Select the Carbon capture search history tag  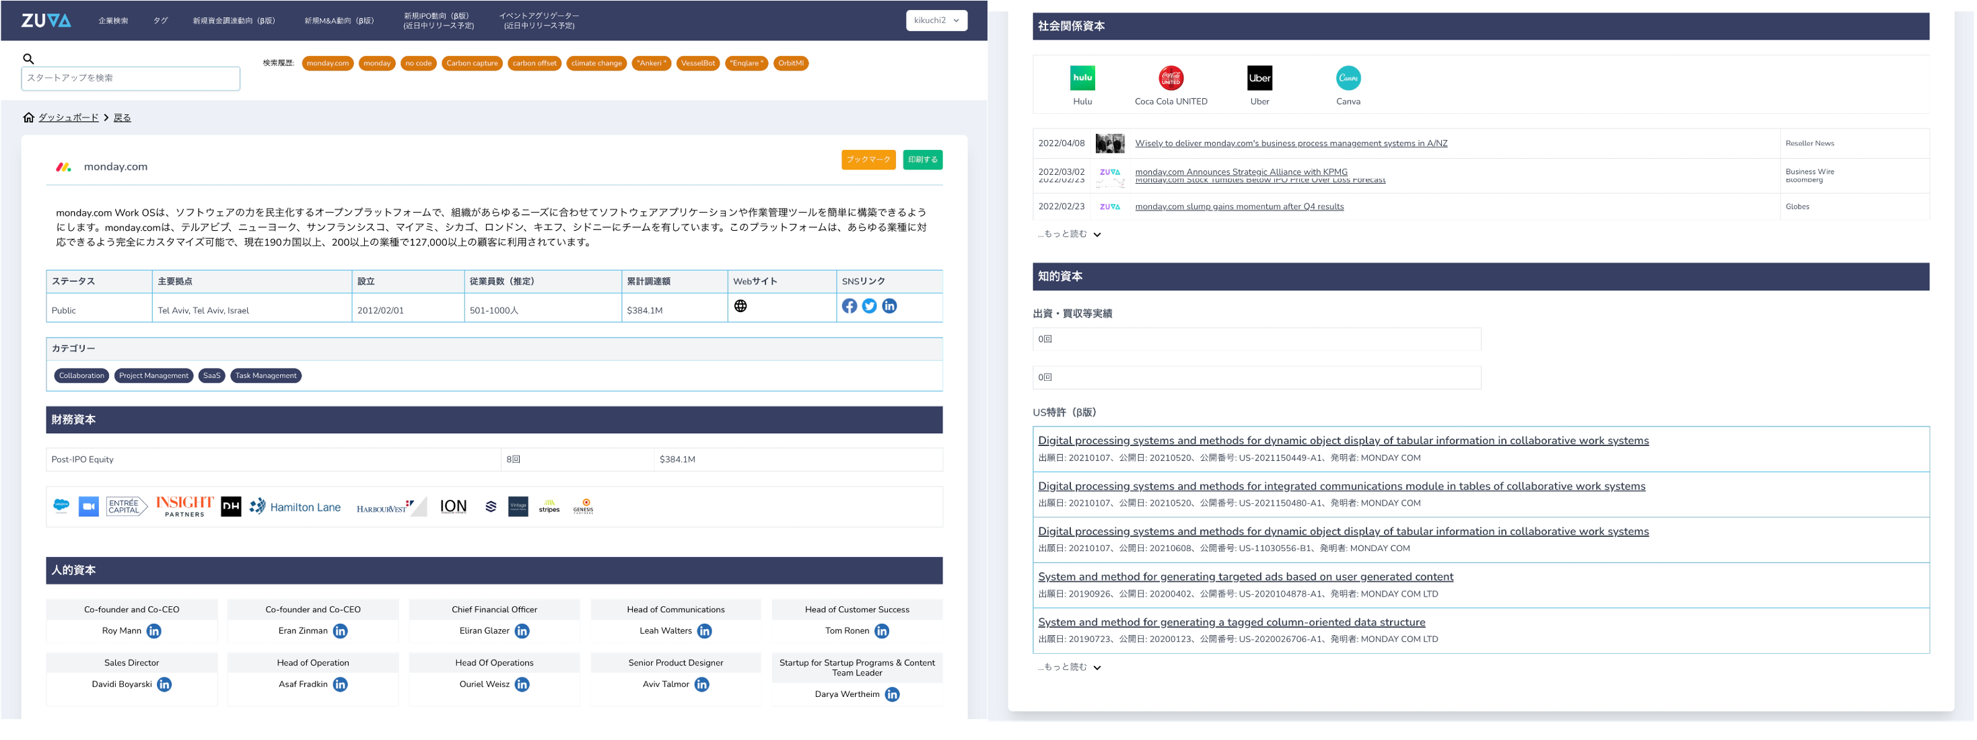pyautogui.click(x=472, y=64)
